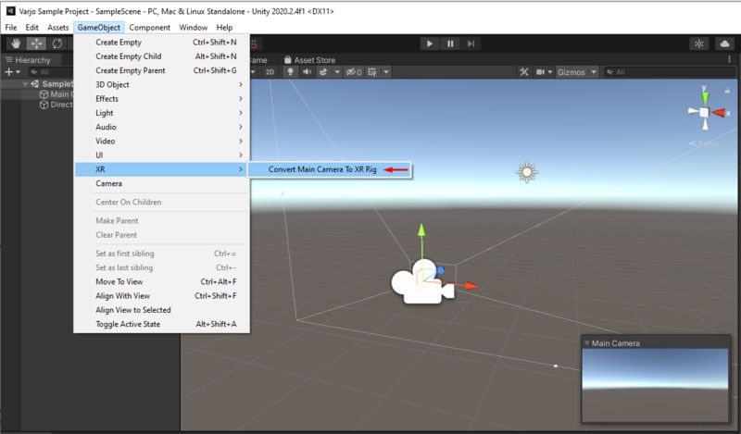Start Play mode with the play button
The height and width of the screenshot is (434, 741).
coord(430,43)
